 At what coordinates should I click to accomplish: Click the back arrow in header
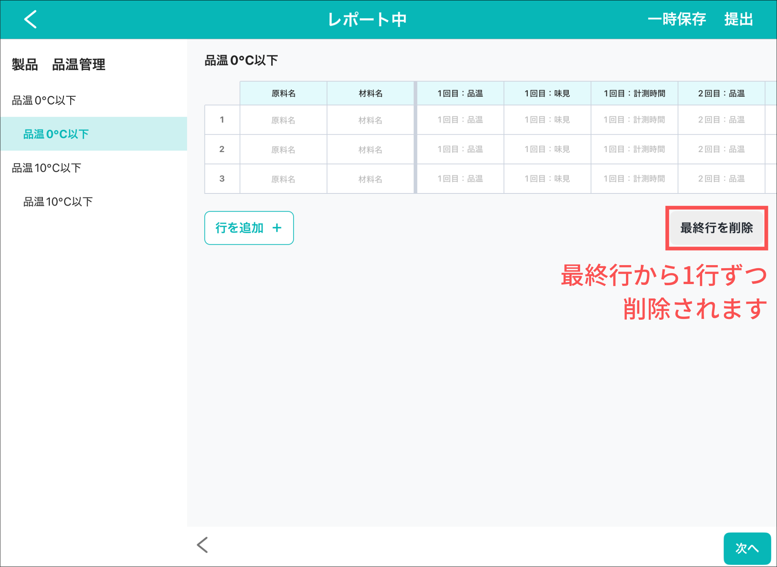[30, 19]
